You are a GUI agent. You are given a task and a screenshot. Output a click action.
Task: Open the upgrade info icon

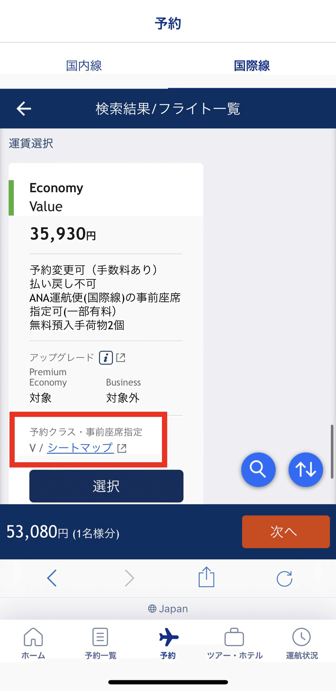tap(106, 358)
